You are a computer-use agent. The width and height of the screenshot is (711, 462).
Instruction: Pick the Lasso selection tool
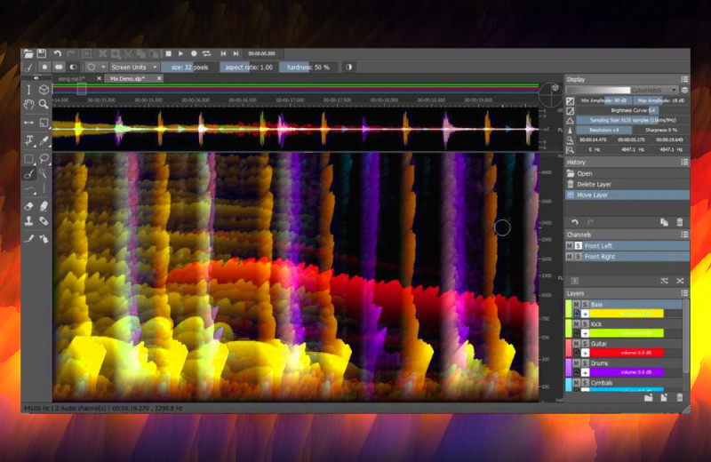point(44,158)
